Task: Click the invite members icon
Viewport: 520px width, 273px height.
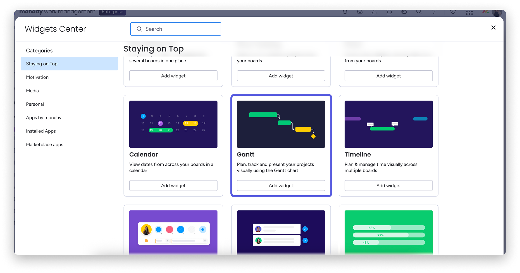Action: (x=375, y=12)
